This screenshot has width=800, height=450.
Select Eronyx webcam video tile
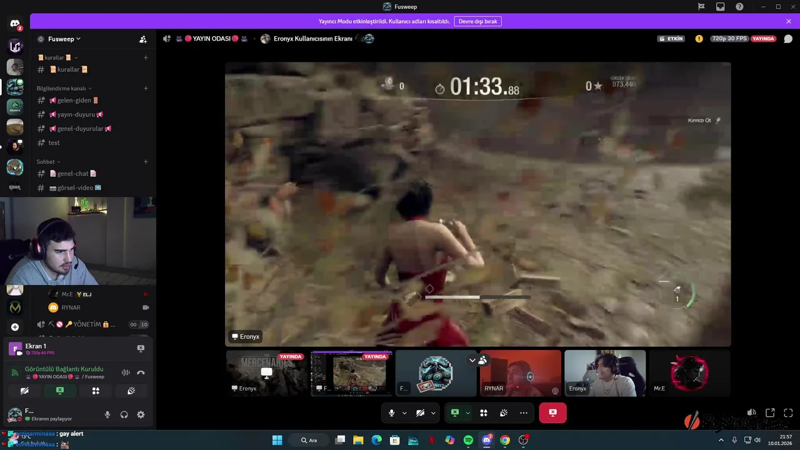pos(605,373)
